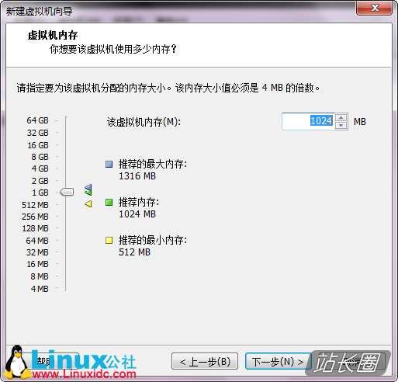Click the 该虚拟机内存(M) label
Screen dimensions: 398x382
(144, 122)
